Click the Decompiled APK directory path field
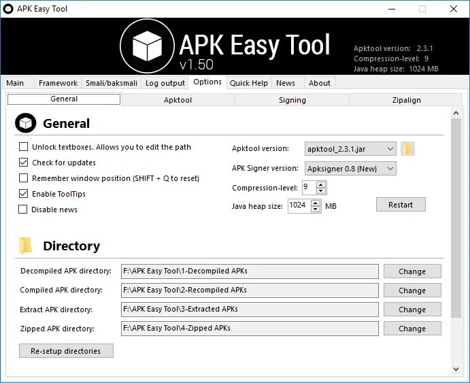This screenshot has width=470, height=383. [x=250, y=271]
